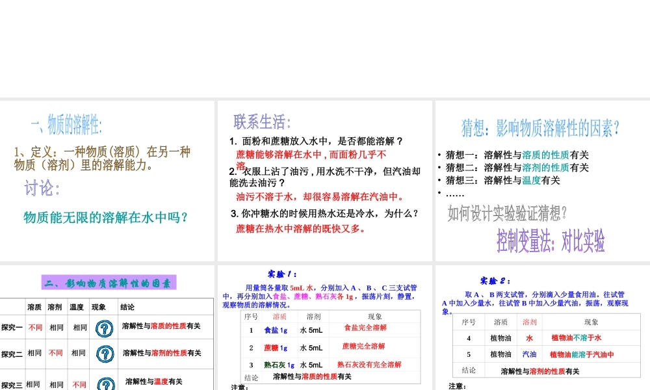Click the 温度 column header in the 探究 table
The height and width of the screenshot is (390, 650).
pyautogui.click(x=76, y=307)
